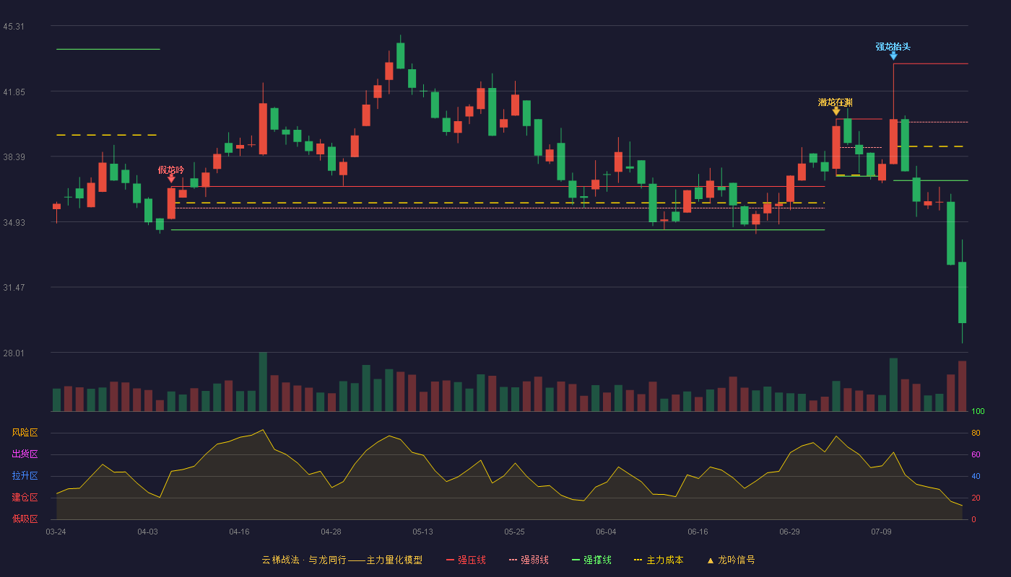
Task: Click the dotted pink icon beside 强弱线
Action: [513, 560]
